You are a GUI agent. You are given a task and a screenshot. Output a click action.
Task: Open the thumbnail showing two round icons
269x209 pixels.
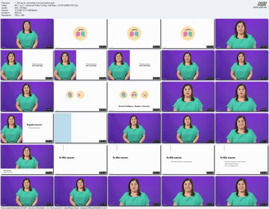click(x=81, y=97)
